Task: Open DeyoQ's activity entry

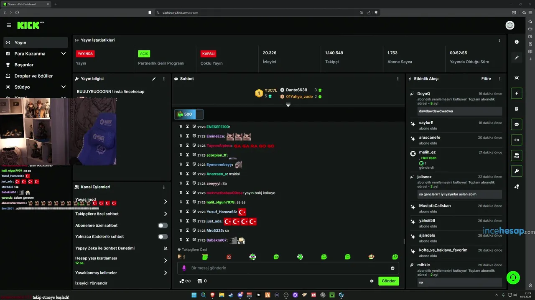Action: coord(456,103)
